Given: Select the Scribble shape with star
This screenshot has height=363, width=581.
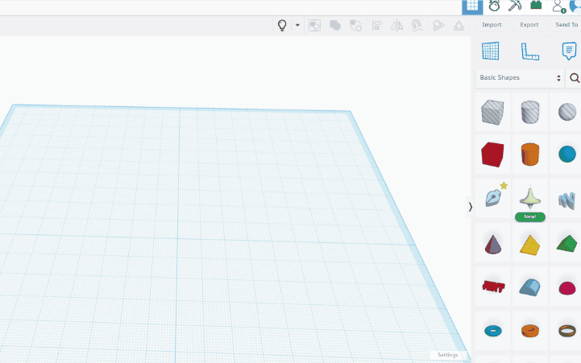Looking at the screenshot, I should click(492, 198).
